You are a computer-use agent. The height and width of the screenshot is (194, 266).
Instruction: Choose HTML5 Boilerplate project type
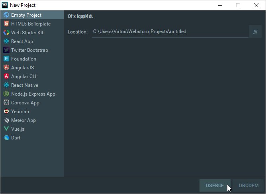click(x=32, y=24)
